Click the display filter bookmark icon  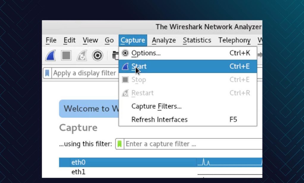pyautogui.click(x=47, y=73)
